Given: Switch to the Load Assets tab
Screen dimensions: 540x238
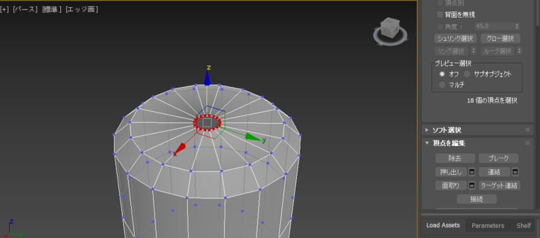Looking at the screenshot, I should (x=443, y=225).
